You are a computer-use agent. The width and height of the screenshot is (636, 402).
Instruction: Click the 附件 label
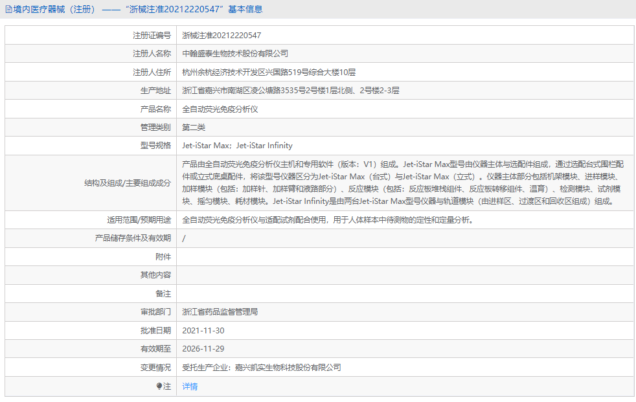point(163,256)
